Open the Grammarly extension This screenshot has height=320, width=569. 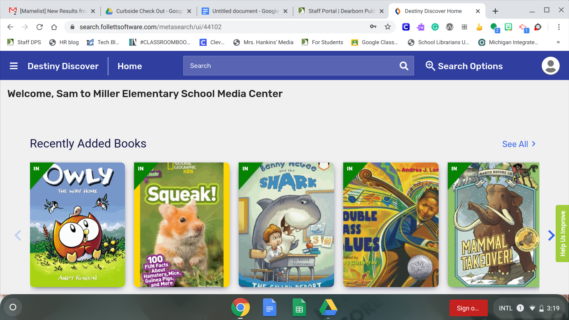tap(435, 27)
